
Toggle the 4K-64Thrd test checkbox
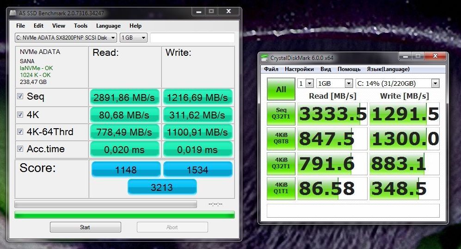coord(20,132)
